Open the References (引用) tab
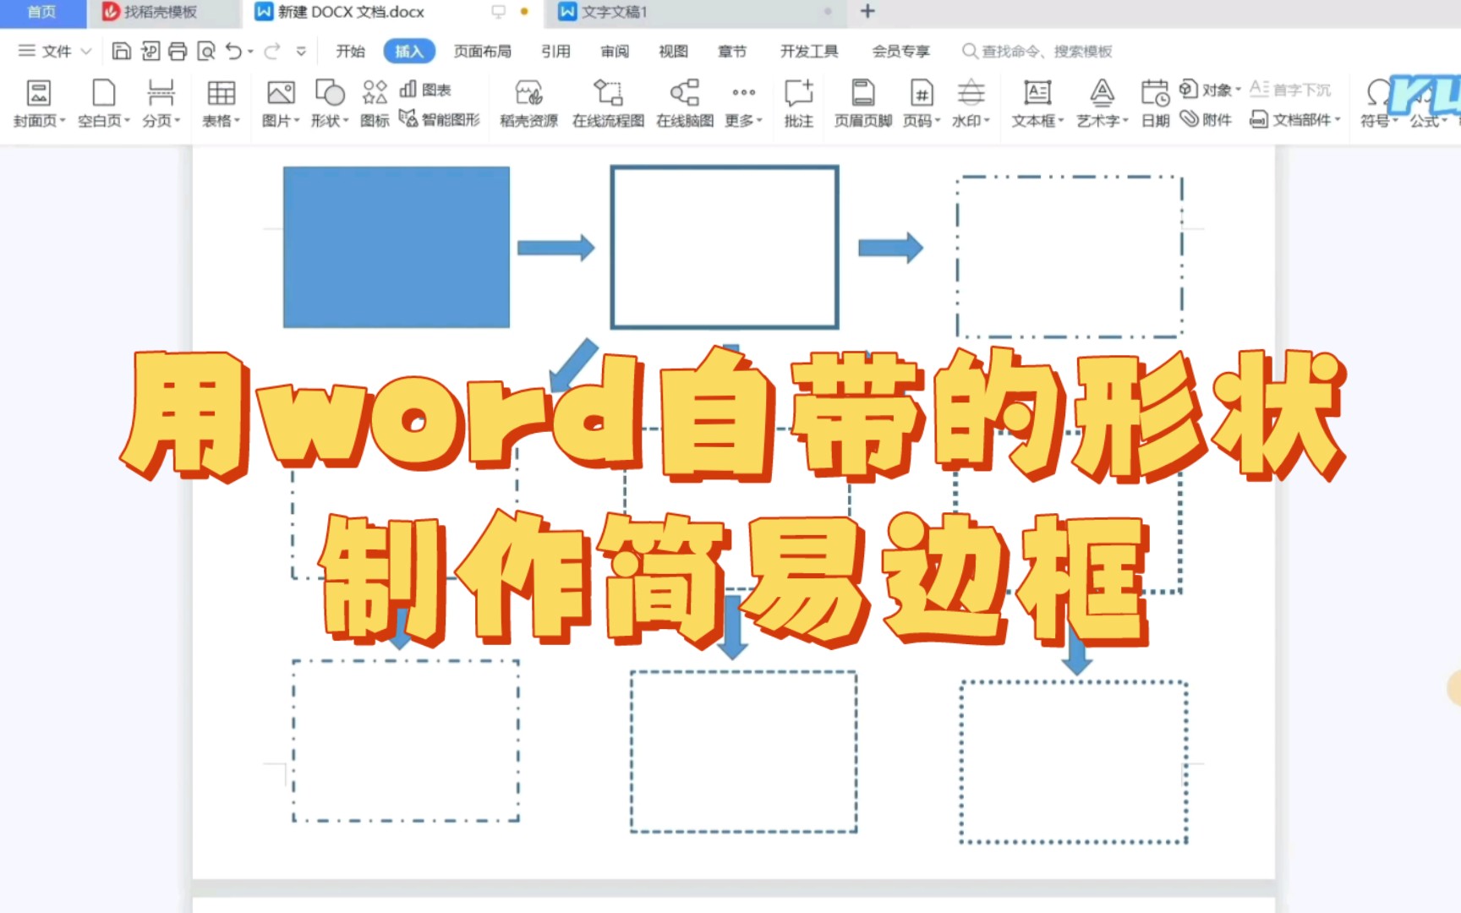The width and height of the screenshot is (1461, 913). click(x=555, y=52)
